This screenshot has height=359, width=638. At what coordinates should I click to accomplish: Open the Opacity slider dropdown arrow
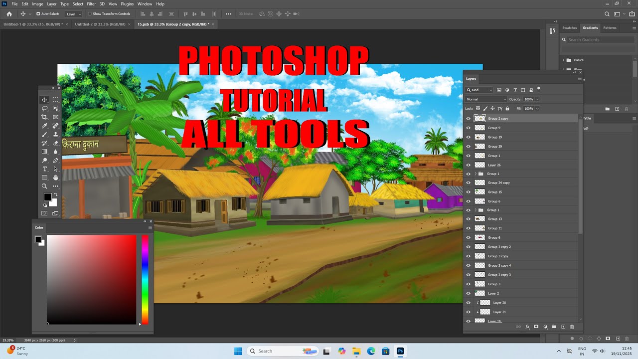point(537,99)
